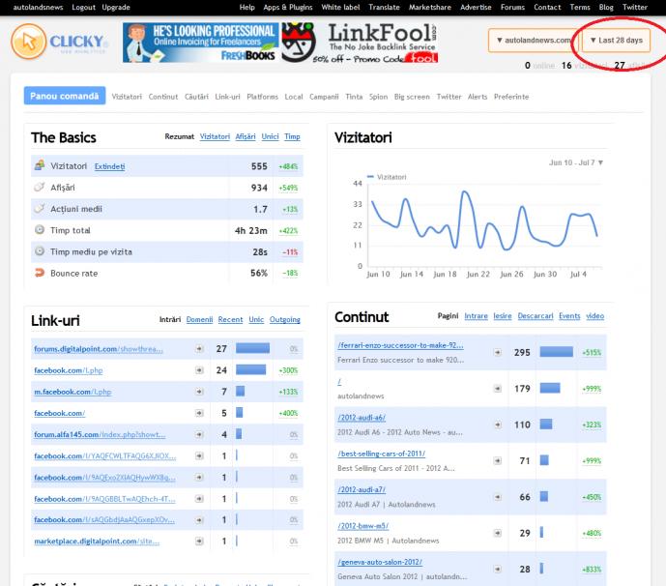
Task: Open arrow icon for /best-selling-cars-of-2011/ row
Action: pos(498,460)
